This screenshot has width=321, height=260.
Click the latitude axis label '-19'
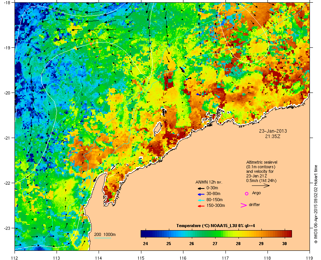[7, 47]
